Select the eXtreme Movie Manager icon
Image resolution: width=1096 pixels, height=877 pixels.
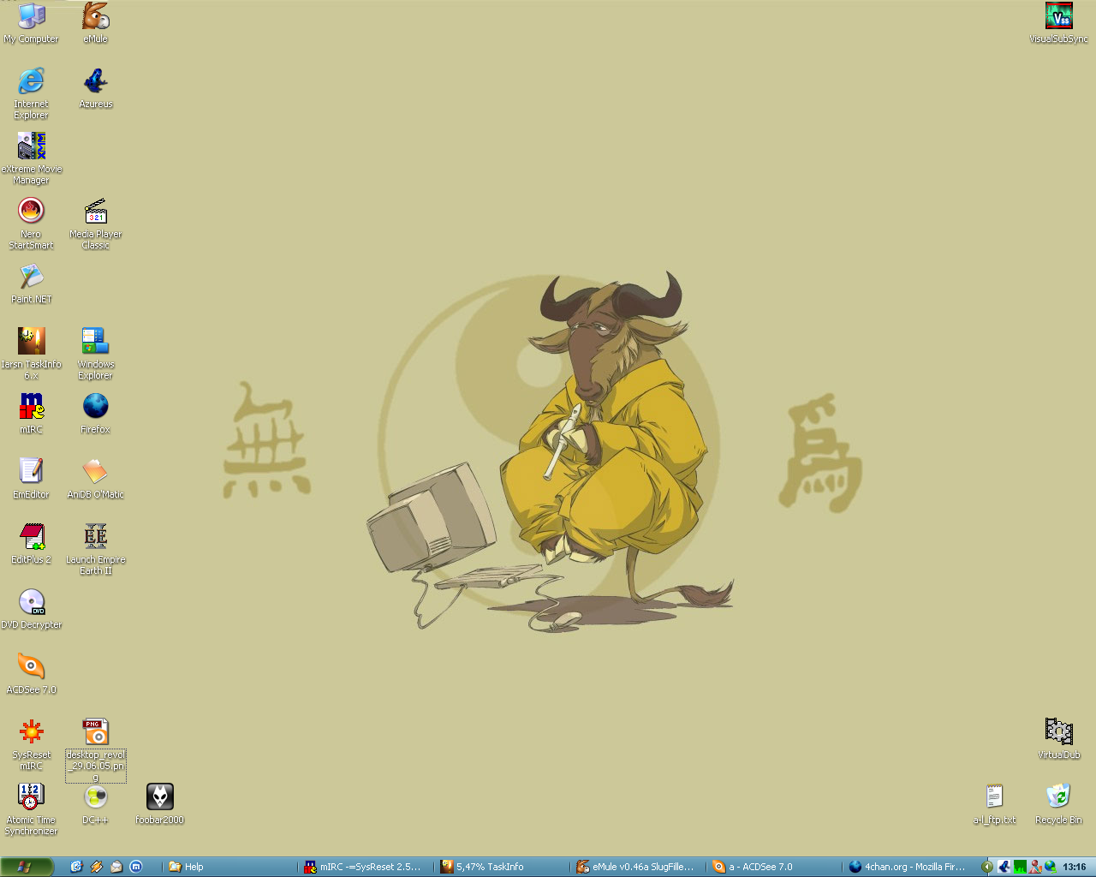pos(32,158)
